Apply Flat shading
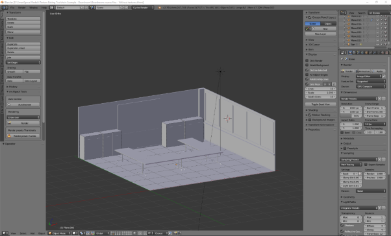Screen dimensions: 391x236 (32, 72)
